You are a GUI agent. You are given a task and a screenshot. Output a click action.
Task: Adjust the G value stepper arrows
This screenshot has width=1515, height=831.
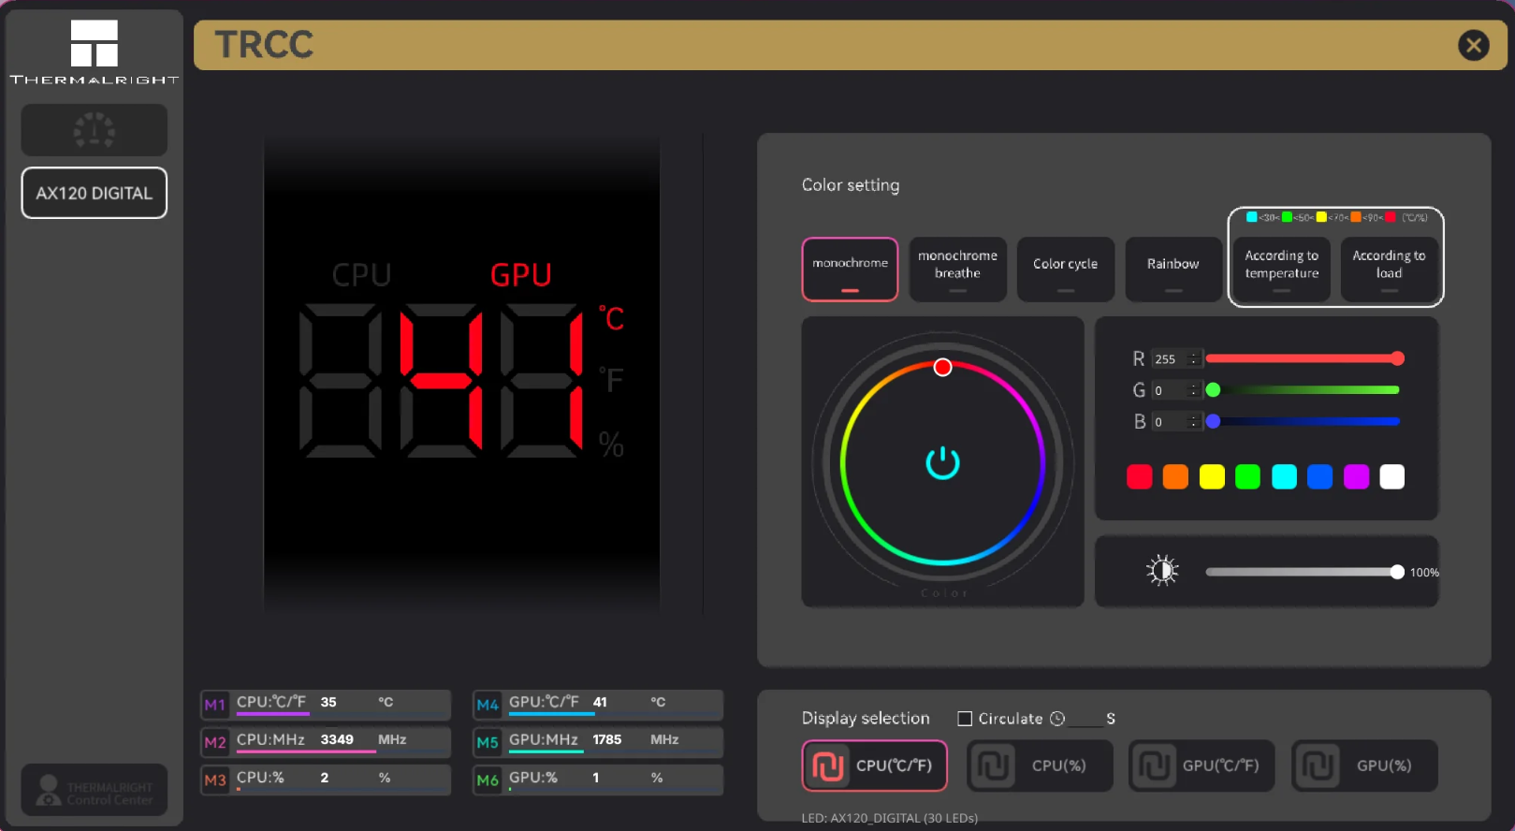pos(1193,390)
